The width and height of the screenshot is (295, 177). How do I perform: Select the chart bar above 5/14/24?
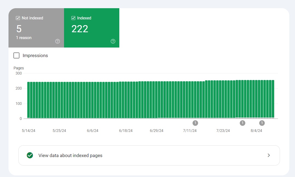[x=28, y=100]
